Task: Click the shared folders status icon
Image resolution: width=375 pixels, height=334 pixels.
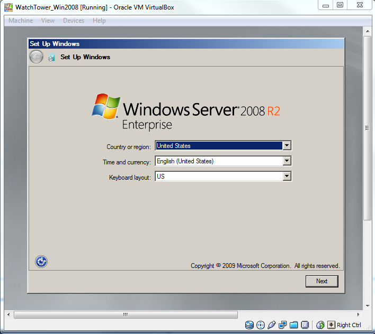Action: click(293, 325)
